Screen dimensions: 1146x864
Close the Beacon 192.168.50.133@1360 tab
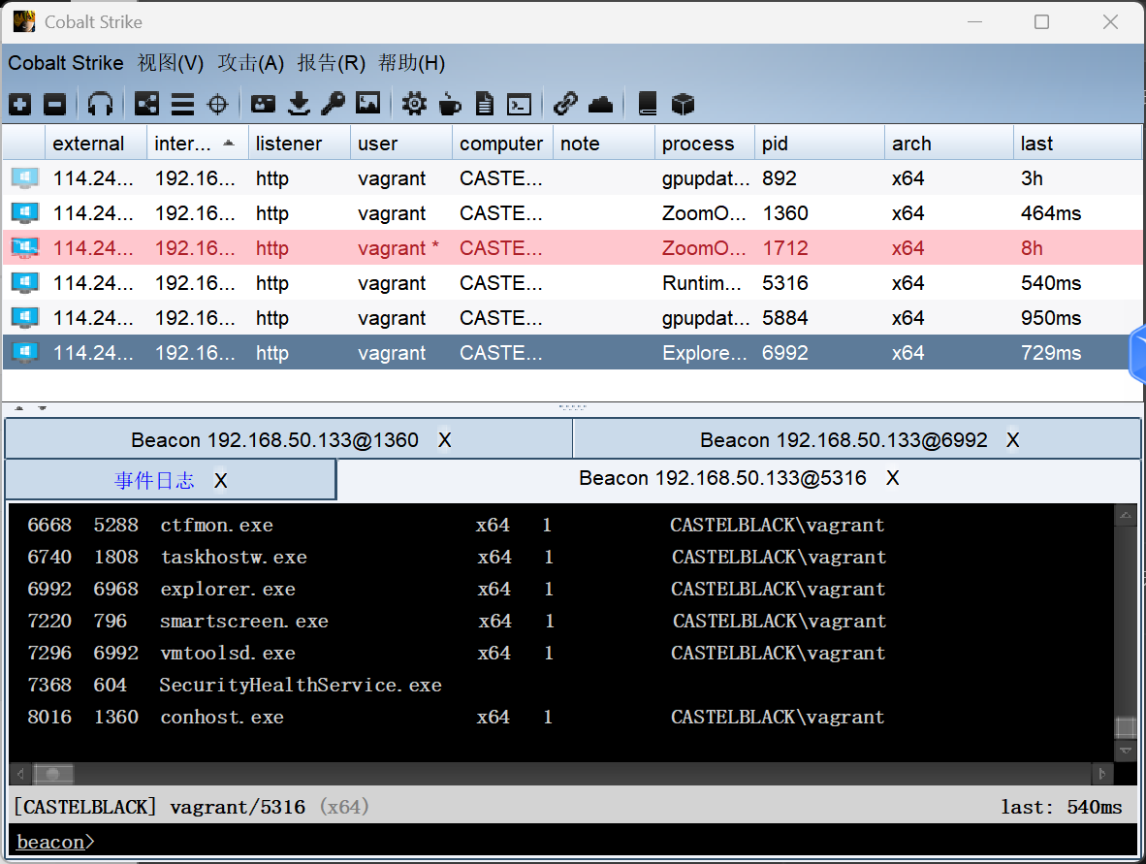click(445, 440)
